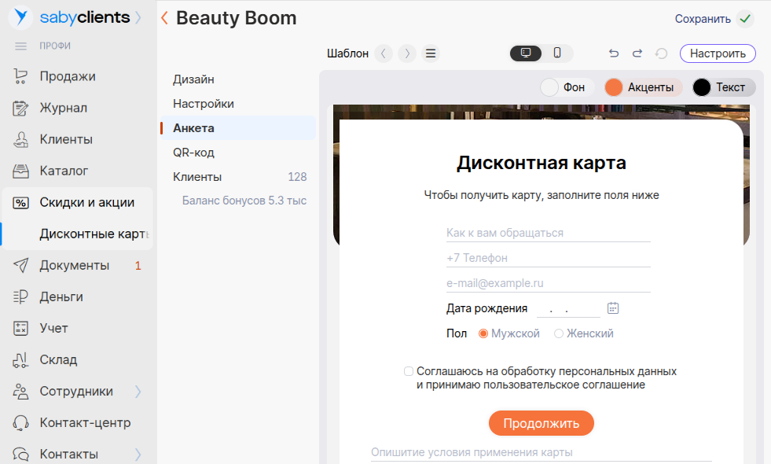
Task: Click the Настроить button
Action: tap(718, 53)
